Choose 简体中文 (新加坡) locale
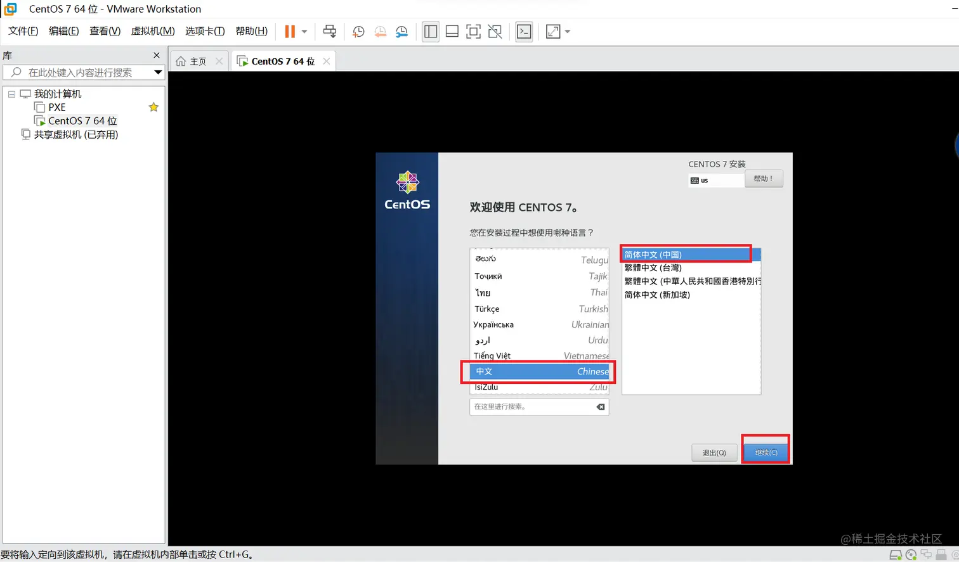The height and width of the screenshot is (562, 959). [x=691, y=295]
